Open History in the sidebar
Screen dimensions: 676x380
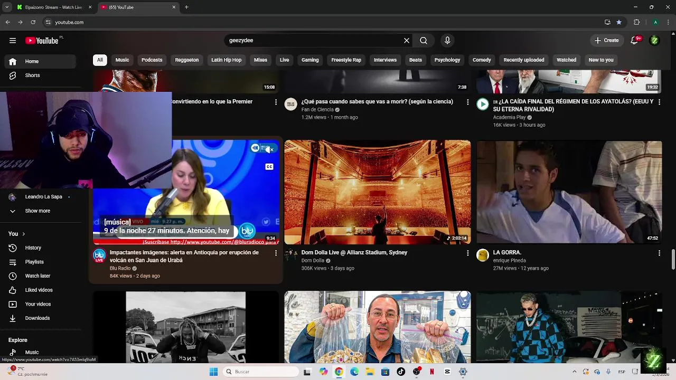(x=33, y=248)
